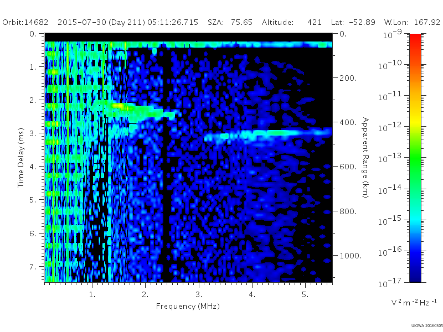Click the Orbit:14682 label
443x332 pixels.
(x=25, y=22)
